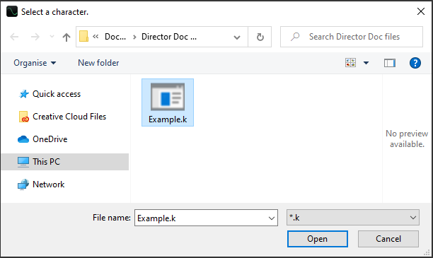Expand the recent locations dropdown
The width and height of the screenshot is (433, 258).
[52, 37]
